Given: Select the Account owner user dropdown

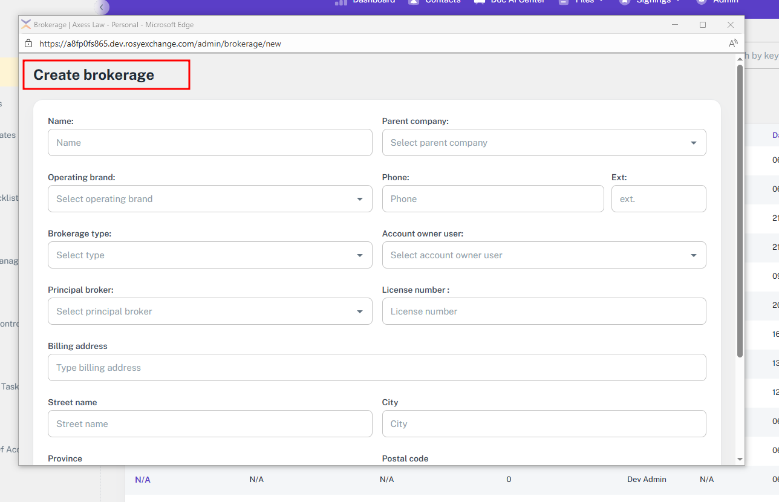Looking at the screenshot, I should (x=544, y=255).
